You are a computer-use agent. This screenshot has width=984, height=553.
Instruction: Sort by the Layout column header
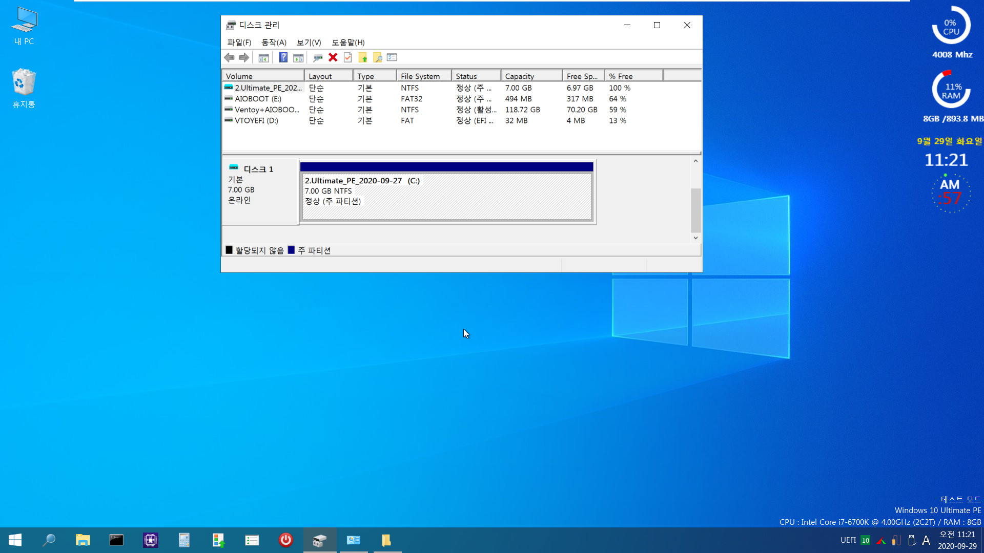[329, 76]
